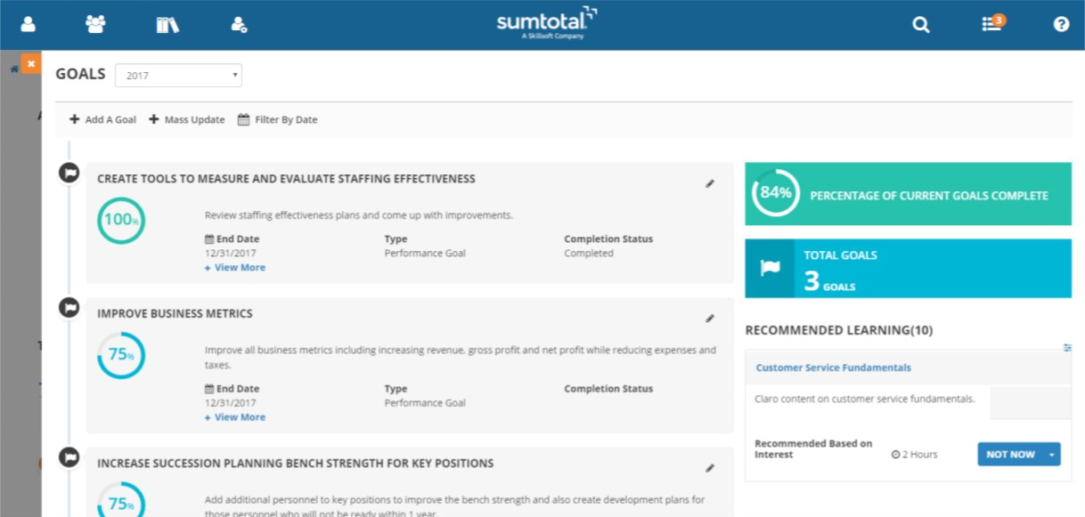Click the admin user-with-gear icon

pyautogui.click(x=238, y=24)
